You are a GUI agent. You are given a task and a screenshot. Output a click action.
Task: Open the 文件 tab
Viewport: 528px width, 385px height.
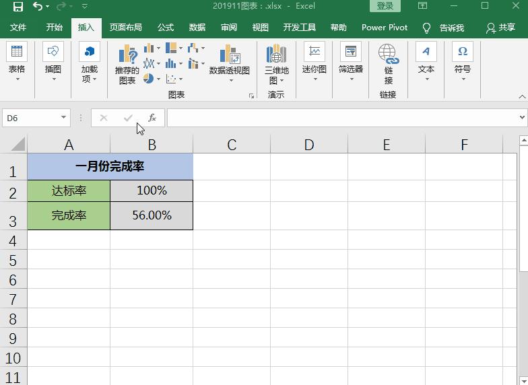point(18,27)
